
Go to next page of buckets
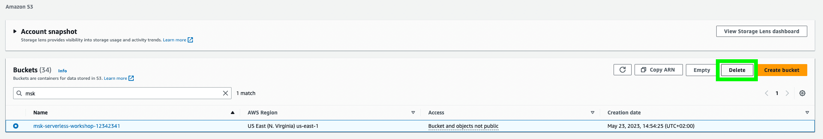787,93
